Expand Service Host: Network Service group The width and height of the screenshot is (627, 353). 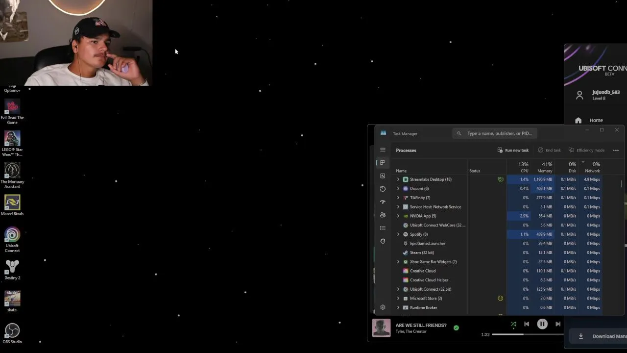[398, 207]
